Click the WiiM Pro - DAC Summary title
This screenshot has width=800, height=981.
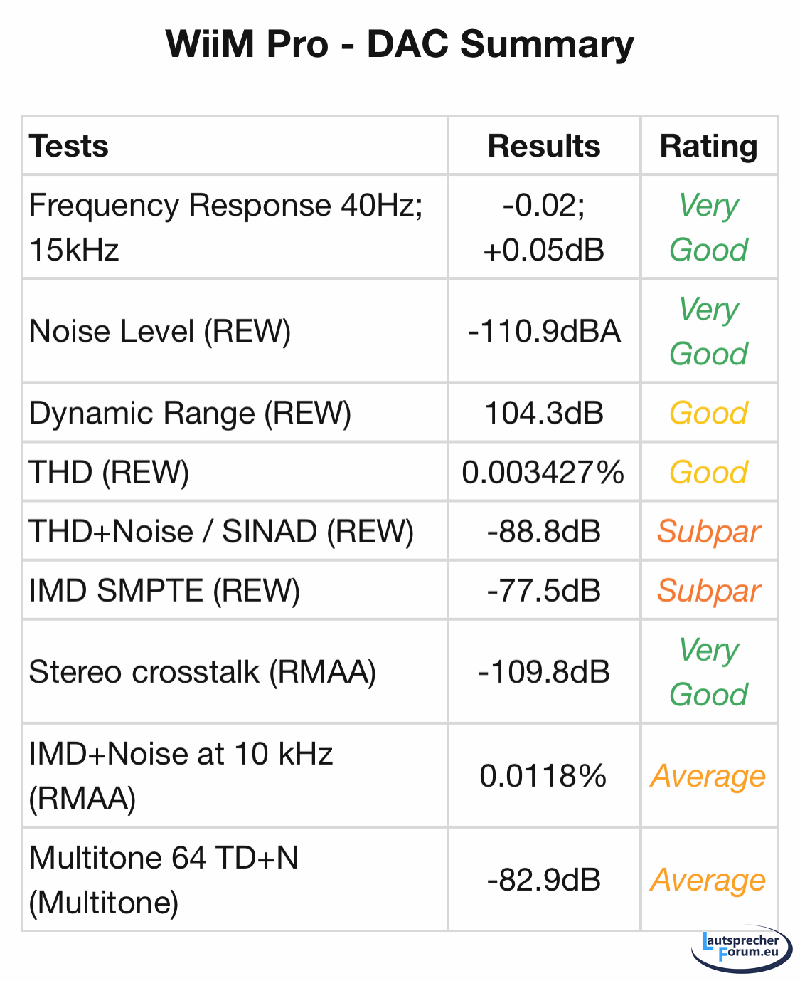(400, 44)
